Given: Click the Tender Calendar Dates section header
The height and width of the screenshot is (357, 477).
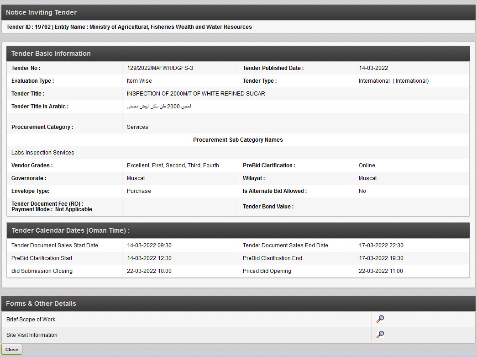Looking at the screenshot, I should coord(70,230).
